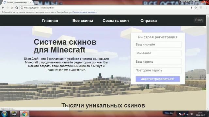Image resolution: width=209 pixels, height=117 pixels.
Task: Open the Создать скин menu item
Action: pyautogui.click(x=116, y=21)
